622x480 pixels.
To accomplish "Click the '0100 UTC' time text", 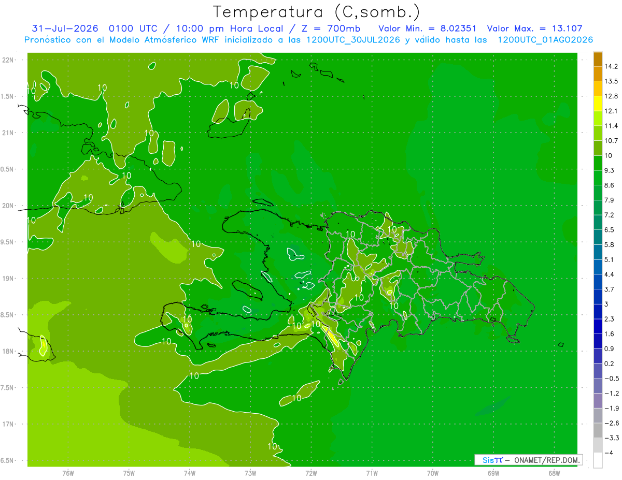I will point(134,28).
